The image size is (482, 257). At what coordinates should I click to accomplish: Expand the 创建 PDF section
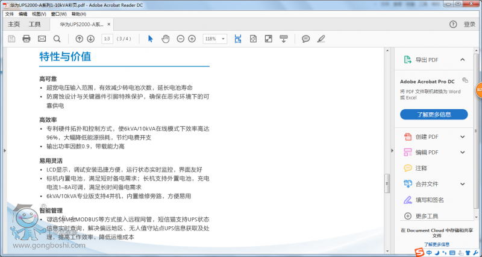click(462, 136)
